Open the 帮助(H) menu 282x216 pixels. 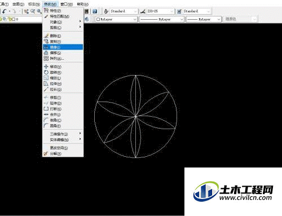[x=83, y=4]
